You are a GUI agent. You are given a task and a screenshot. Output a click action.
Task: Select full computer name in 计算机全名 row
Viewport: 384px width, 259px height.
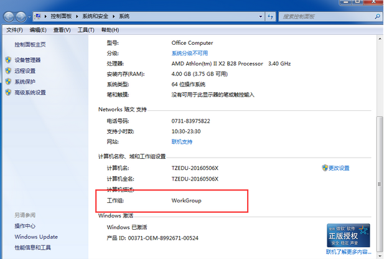click(x=195, y=179)
